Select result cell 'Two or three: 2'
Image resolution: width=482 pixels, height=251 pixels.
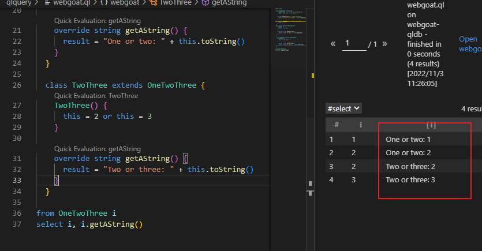tap(410, 166)
